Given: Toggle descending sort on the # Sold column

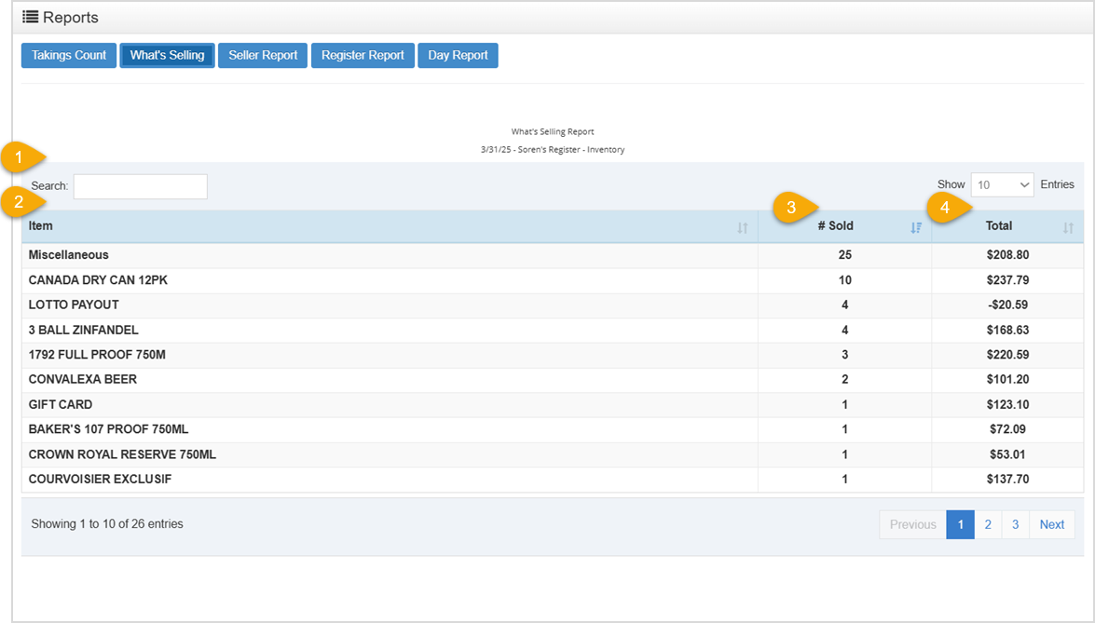Looking at the screenshot, I should click(x=915, y=227).
